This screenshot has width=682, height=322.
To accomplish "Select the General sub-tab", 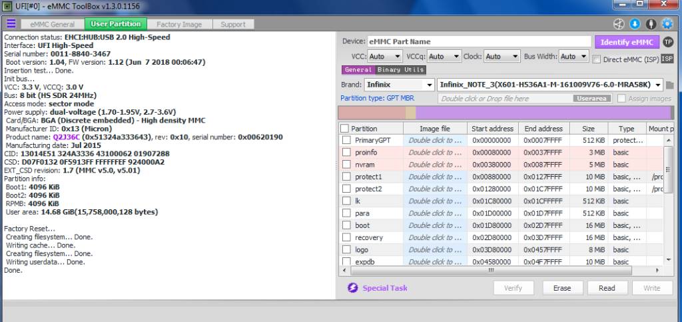I will coord(358,69).
